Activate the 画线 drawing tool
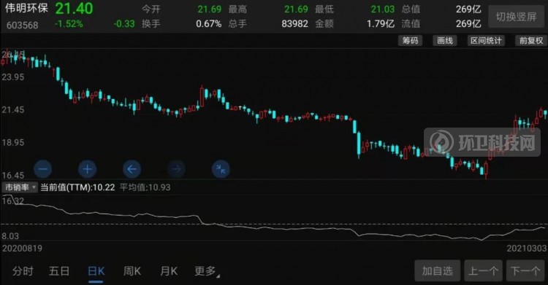This screenshot has height=285, width=548. click(x=445, y=41)
